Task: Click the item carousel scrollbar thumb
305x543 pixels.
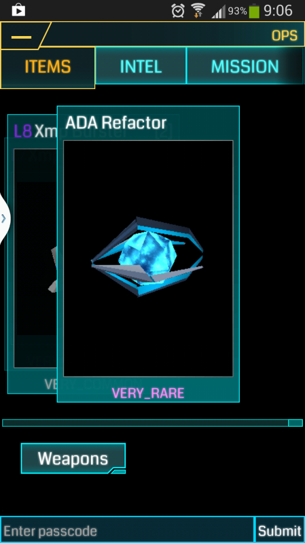Action: coord(295,423)
